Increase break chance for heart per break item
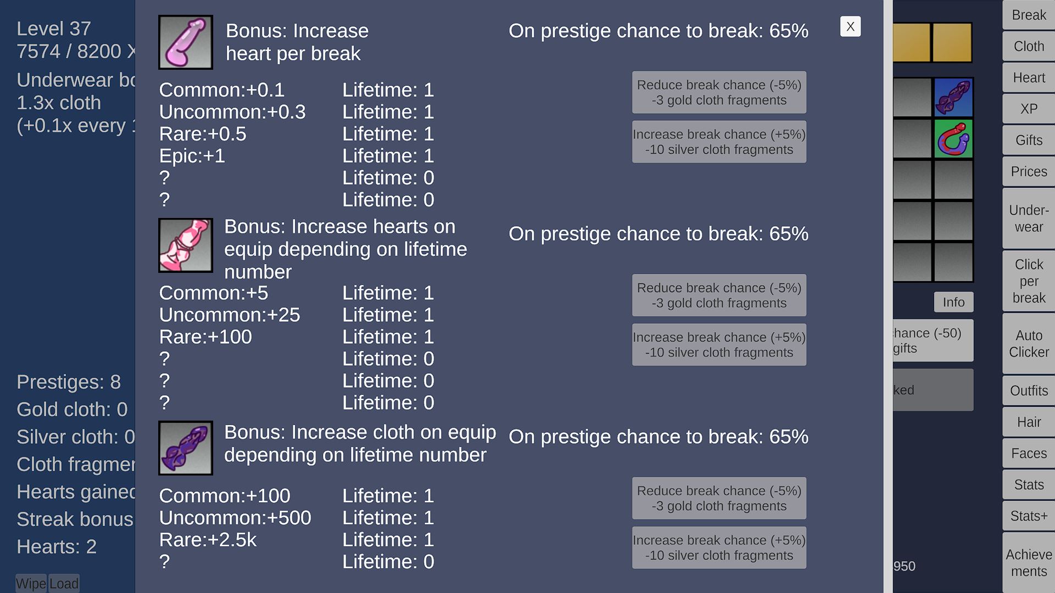Screen dimensions: 1055x593 coord(719,142)
